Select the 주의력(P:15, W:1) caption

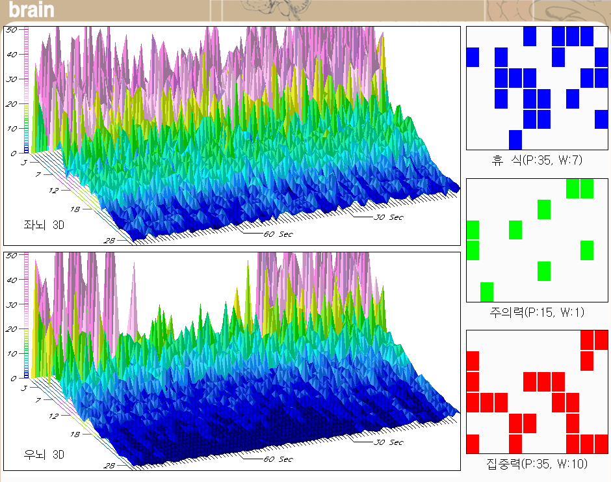click(537, 312)
